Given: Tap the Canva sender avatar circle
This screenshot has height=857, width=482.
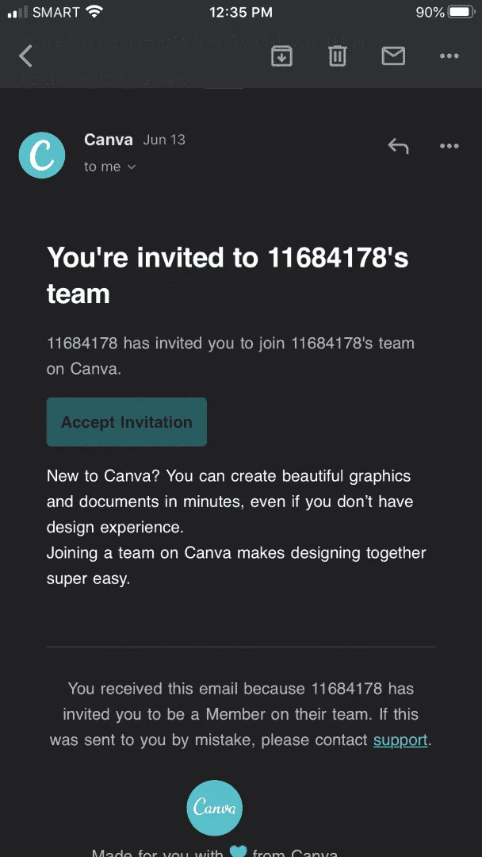Looking at the screenshot, I should point(42,156).
